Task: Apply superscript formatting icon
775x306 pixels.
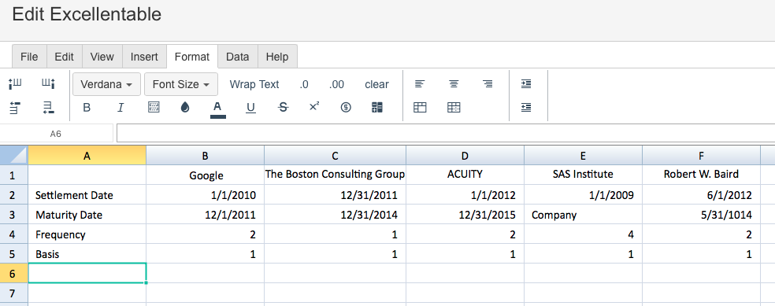Action: pos(313,106)
